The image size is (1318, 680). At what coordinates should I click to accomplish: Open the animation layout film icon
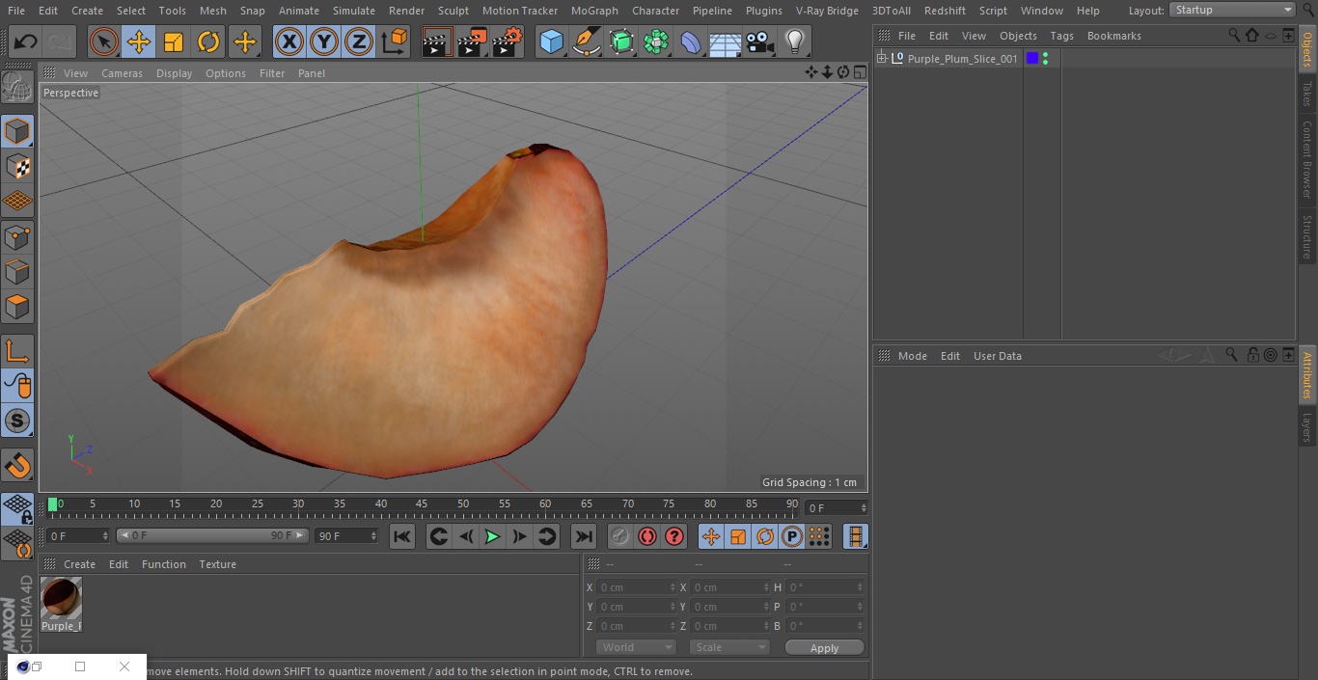click(855, 536)
